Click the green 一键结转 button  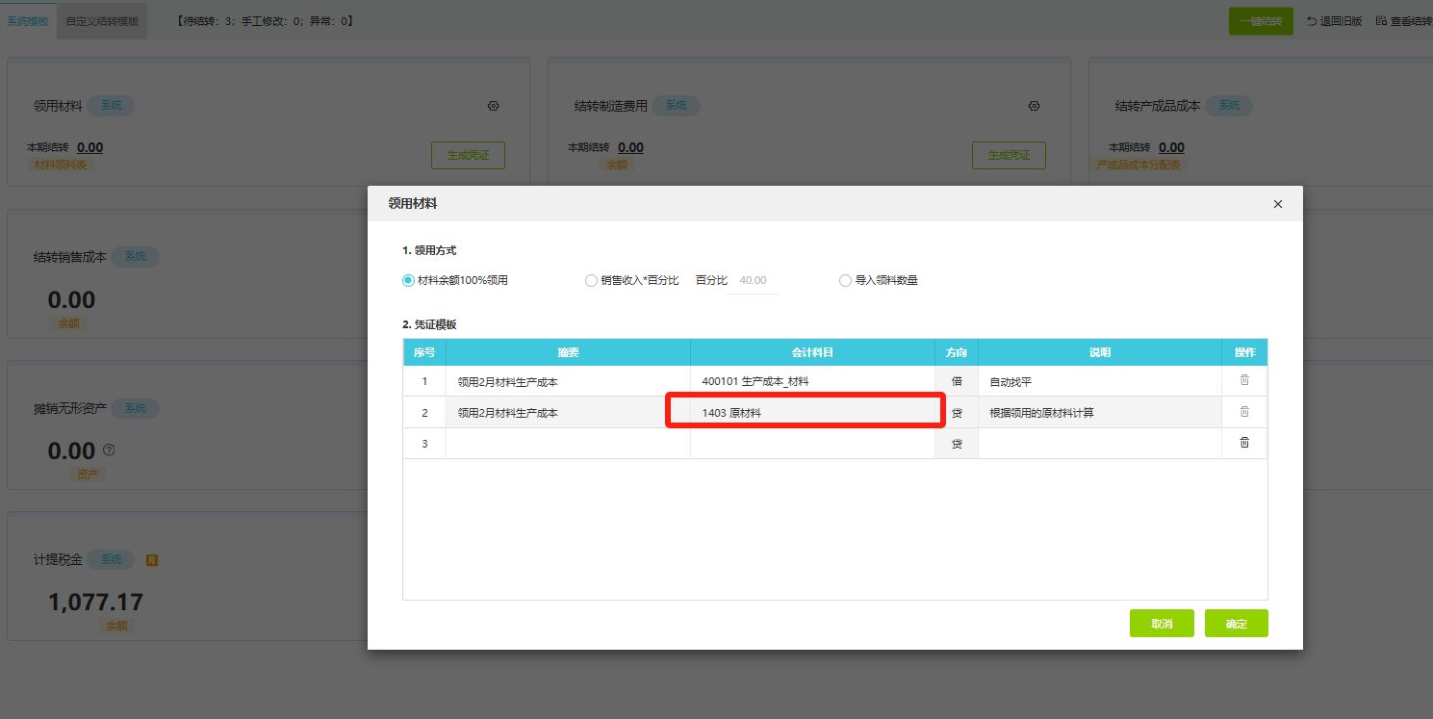(1261, 21)
